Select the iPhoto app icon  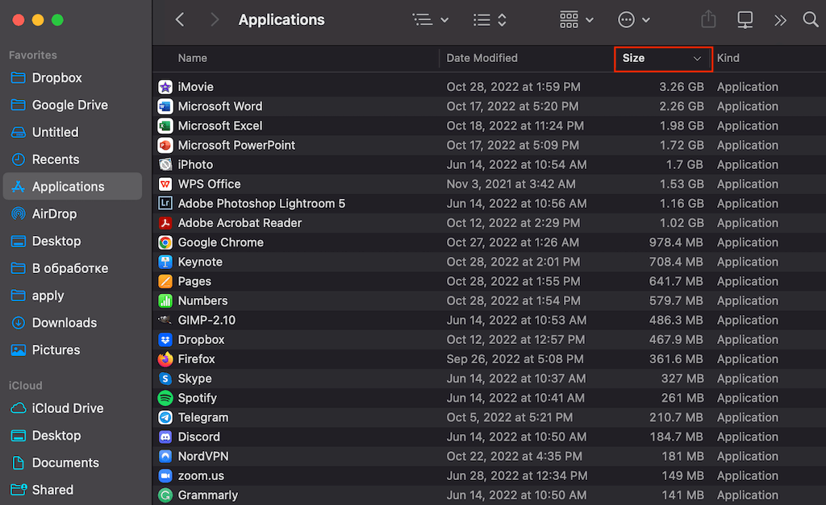[x=165, y=164]
